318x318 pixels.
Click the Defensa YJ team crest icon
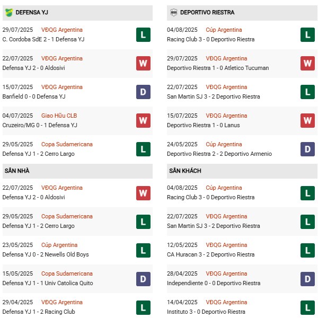tap(9, 12)
